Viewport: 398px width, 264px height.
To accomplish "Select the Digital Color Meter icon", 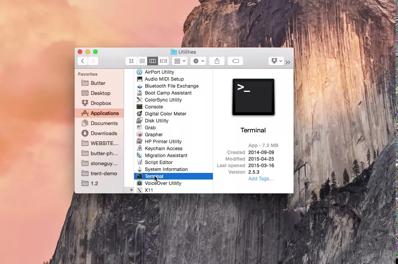I will tap(139, 113).
